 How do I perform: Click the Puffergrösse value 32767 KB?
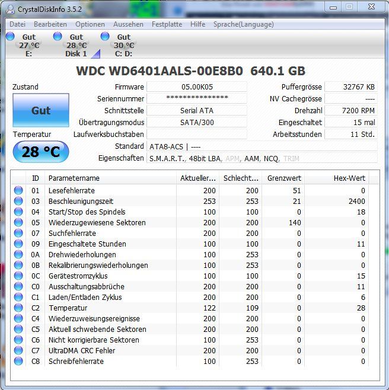(x=351, y=87)
